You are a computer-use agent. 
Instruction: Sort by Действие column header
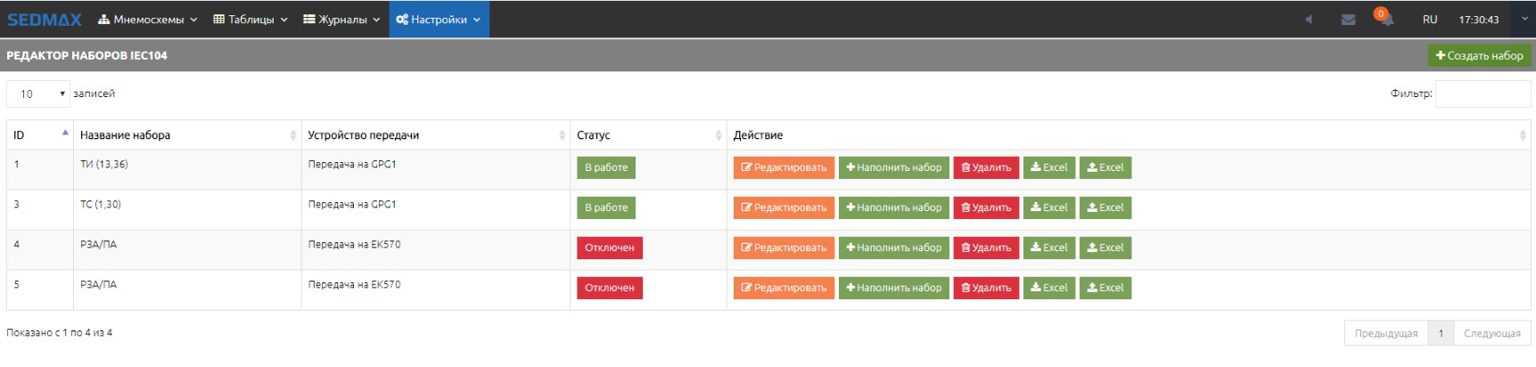1129,135
